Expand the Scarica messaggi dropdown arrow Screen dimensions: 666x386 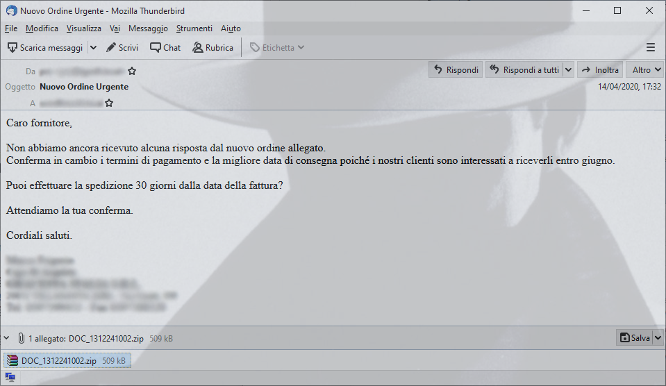coord(94,48)
